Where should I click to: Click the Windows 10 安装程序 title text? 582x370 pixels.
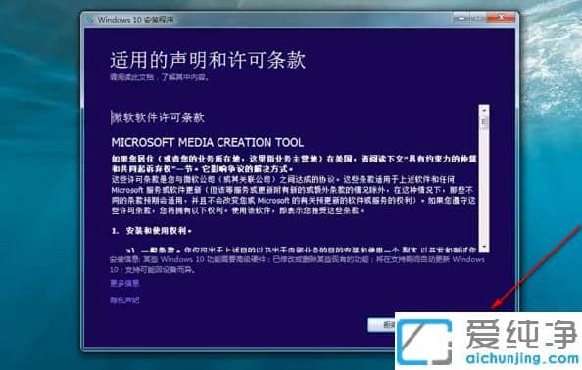pos(135,20)
